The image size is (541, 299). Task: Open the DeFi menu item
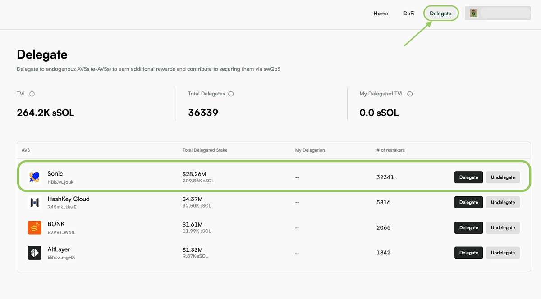coord(409,14)
